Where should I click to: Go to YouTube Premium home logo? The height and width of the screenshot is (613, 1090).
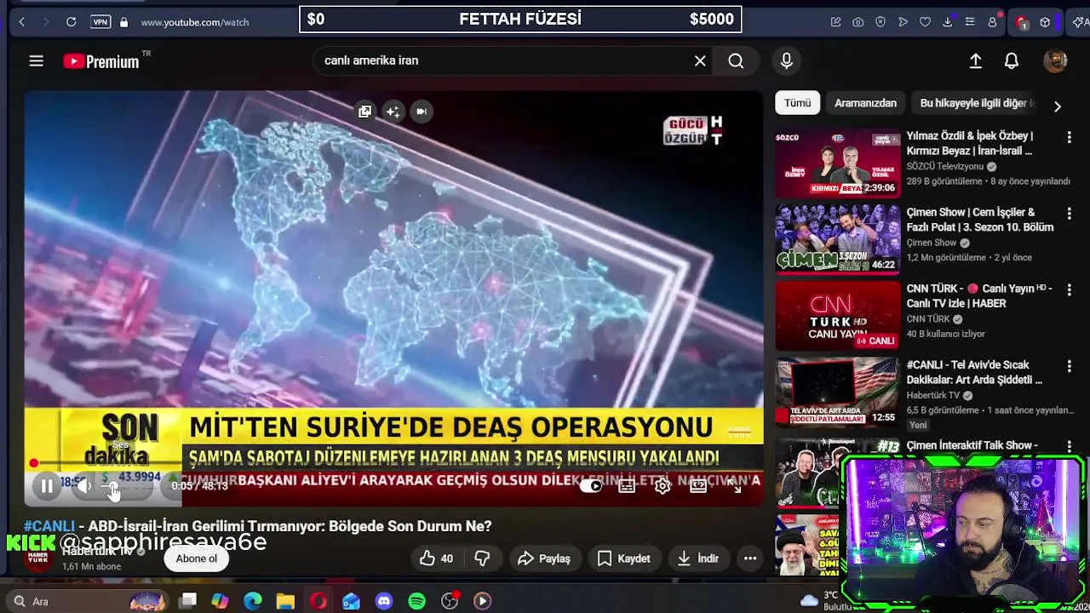(x=101, y=61)
